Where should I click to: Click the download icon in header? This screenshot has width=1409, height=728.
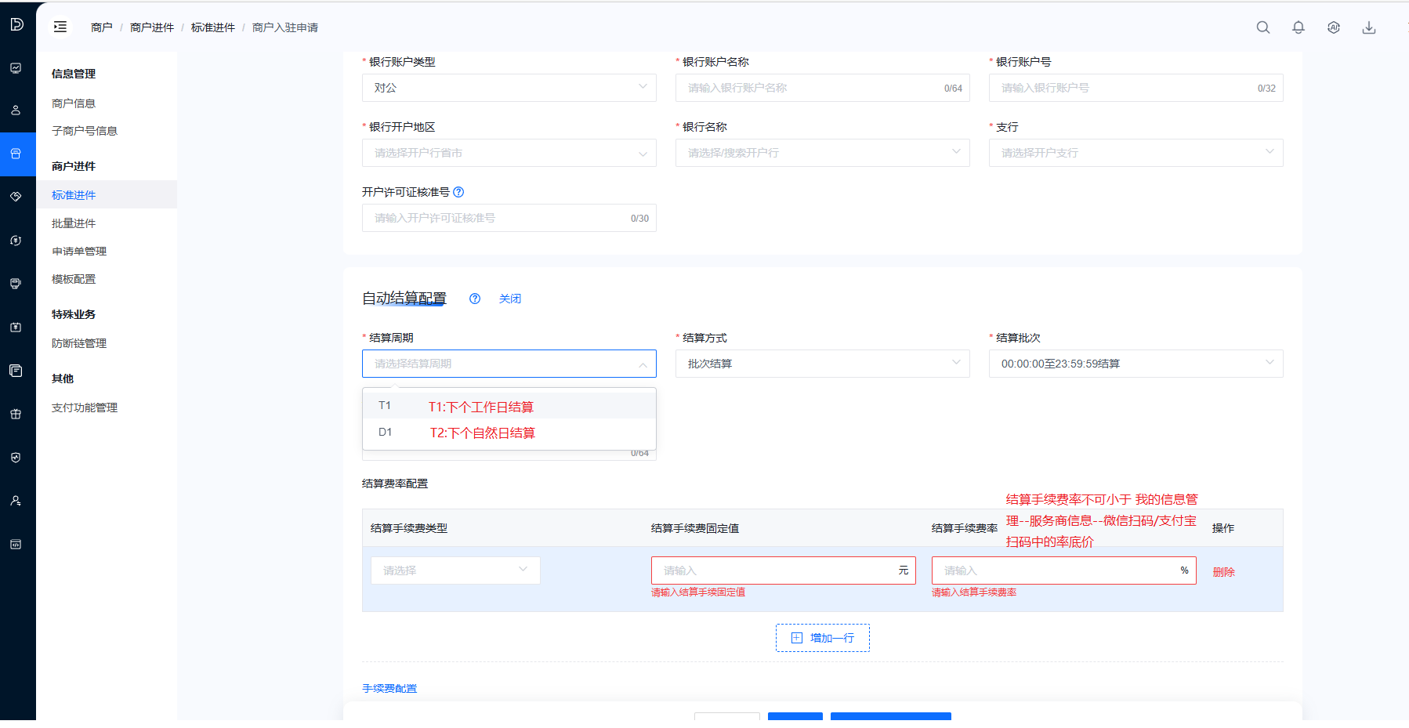[x=1368, y=27]
